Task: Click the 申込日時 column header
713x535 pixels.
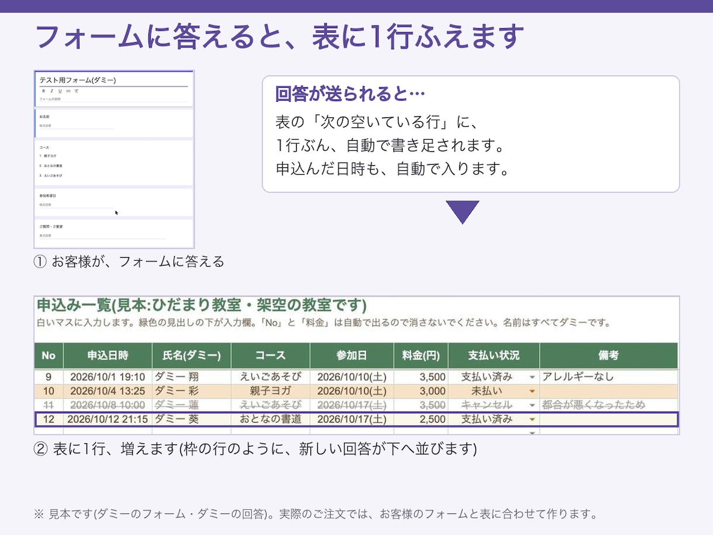Action: coord(108,355)
